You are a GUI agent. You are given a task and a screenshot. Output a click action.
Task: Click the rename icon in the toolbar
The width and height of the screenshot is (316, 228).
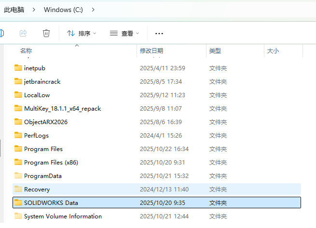tap(2, 33)
